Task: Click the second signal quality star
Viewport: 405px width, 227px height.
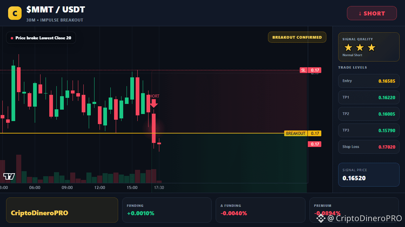Action: (x=360, y=48)
